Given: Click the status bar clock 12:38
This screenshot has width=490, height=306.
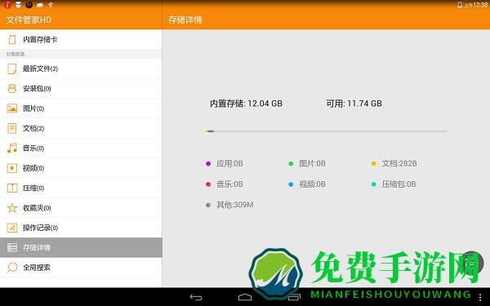Looking at the screenshot, I should (480, 5).
